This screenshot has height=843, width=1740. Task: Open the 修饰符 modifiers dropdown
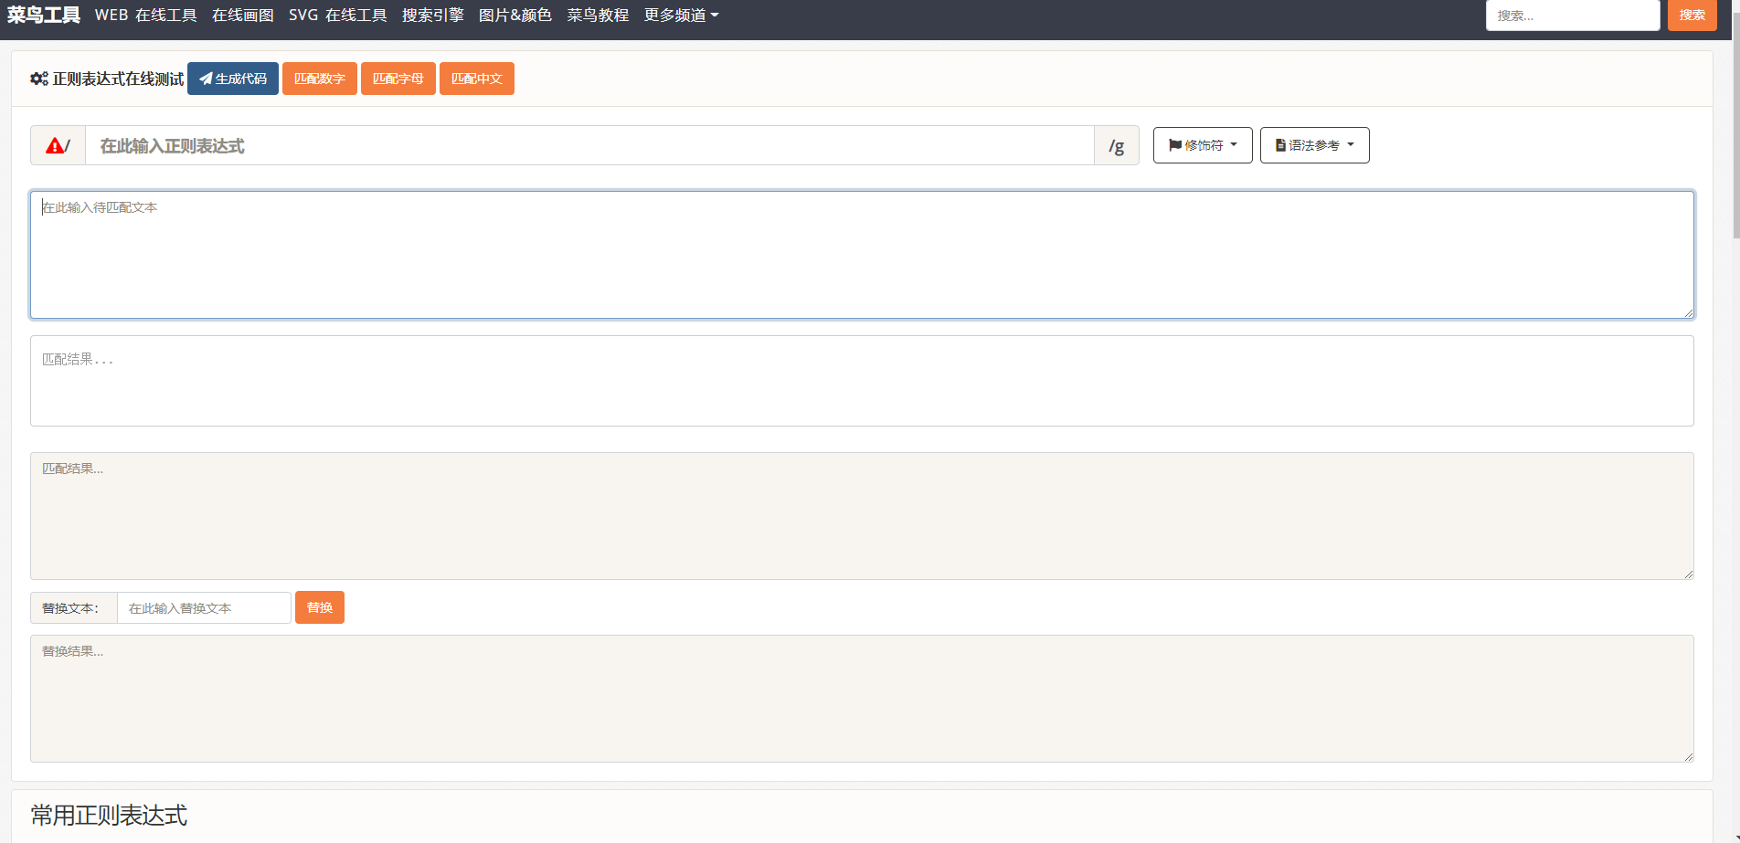(1202, 146)
